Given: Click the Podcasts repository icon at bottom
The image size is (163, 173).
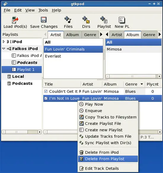Looking at the screenshot, I should (x=9, y=83).
